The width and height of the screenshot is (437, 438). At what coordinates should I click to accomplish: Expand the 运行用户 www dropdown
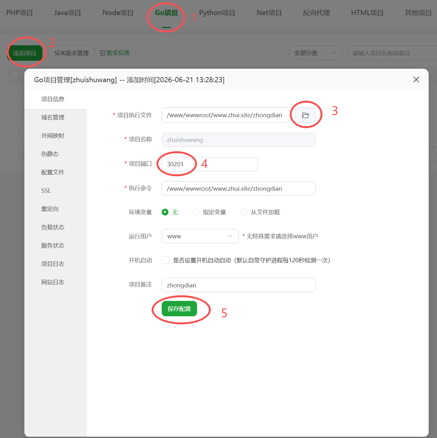click(x=200, y=236)
